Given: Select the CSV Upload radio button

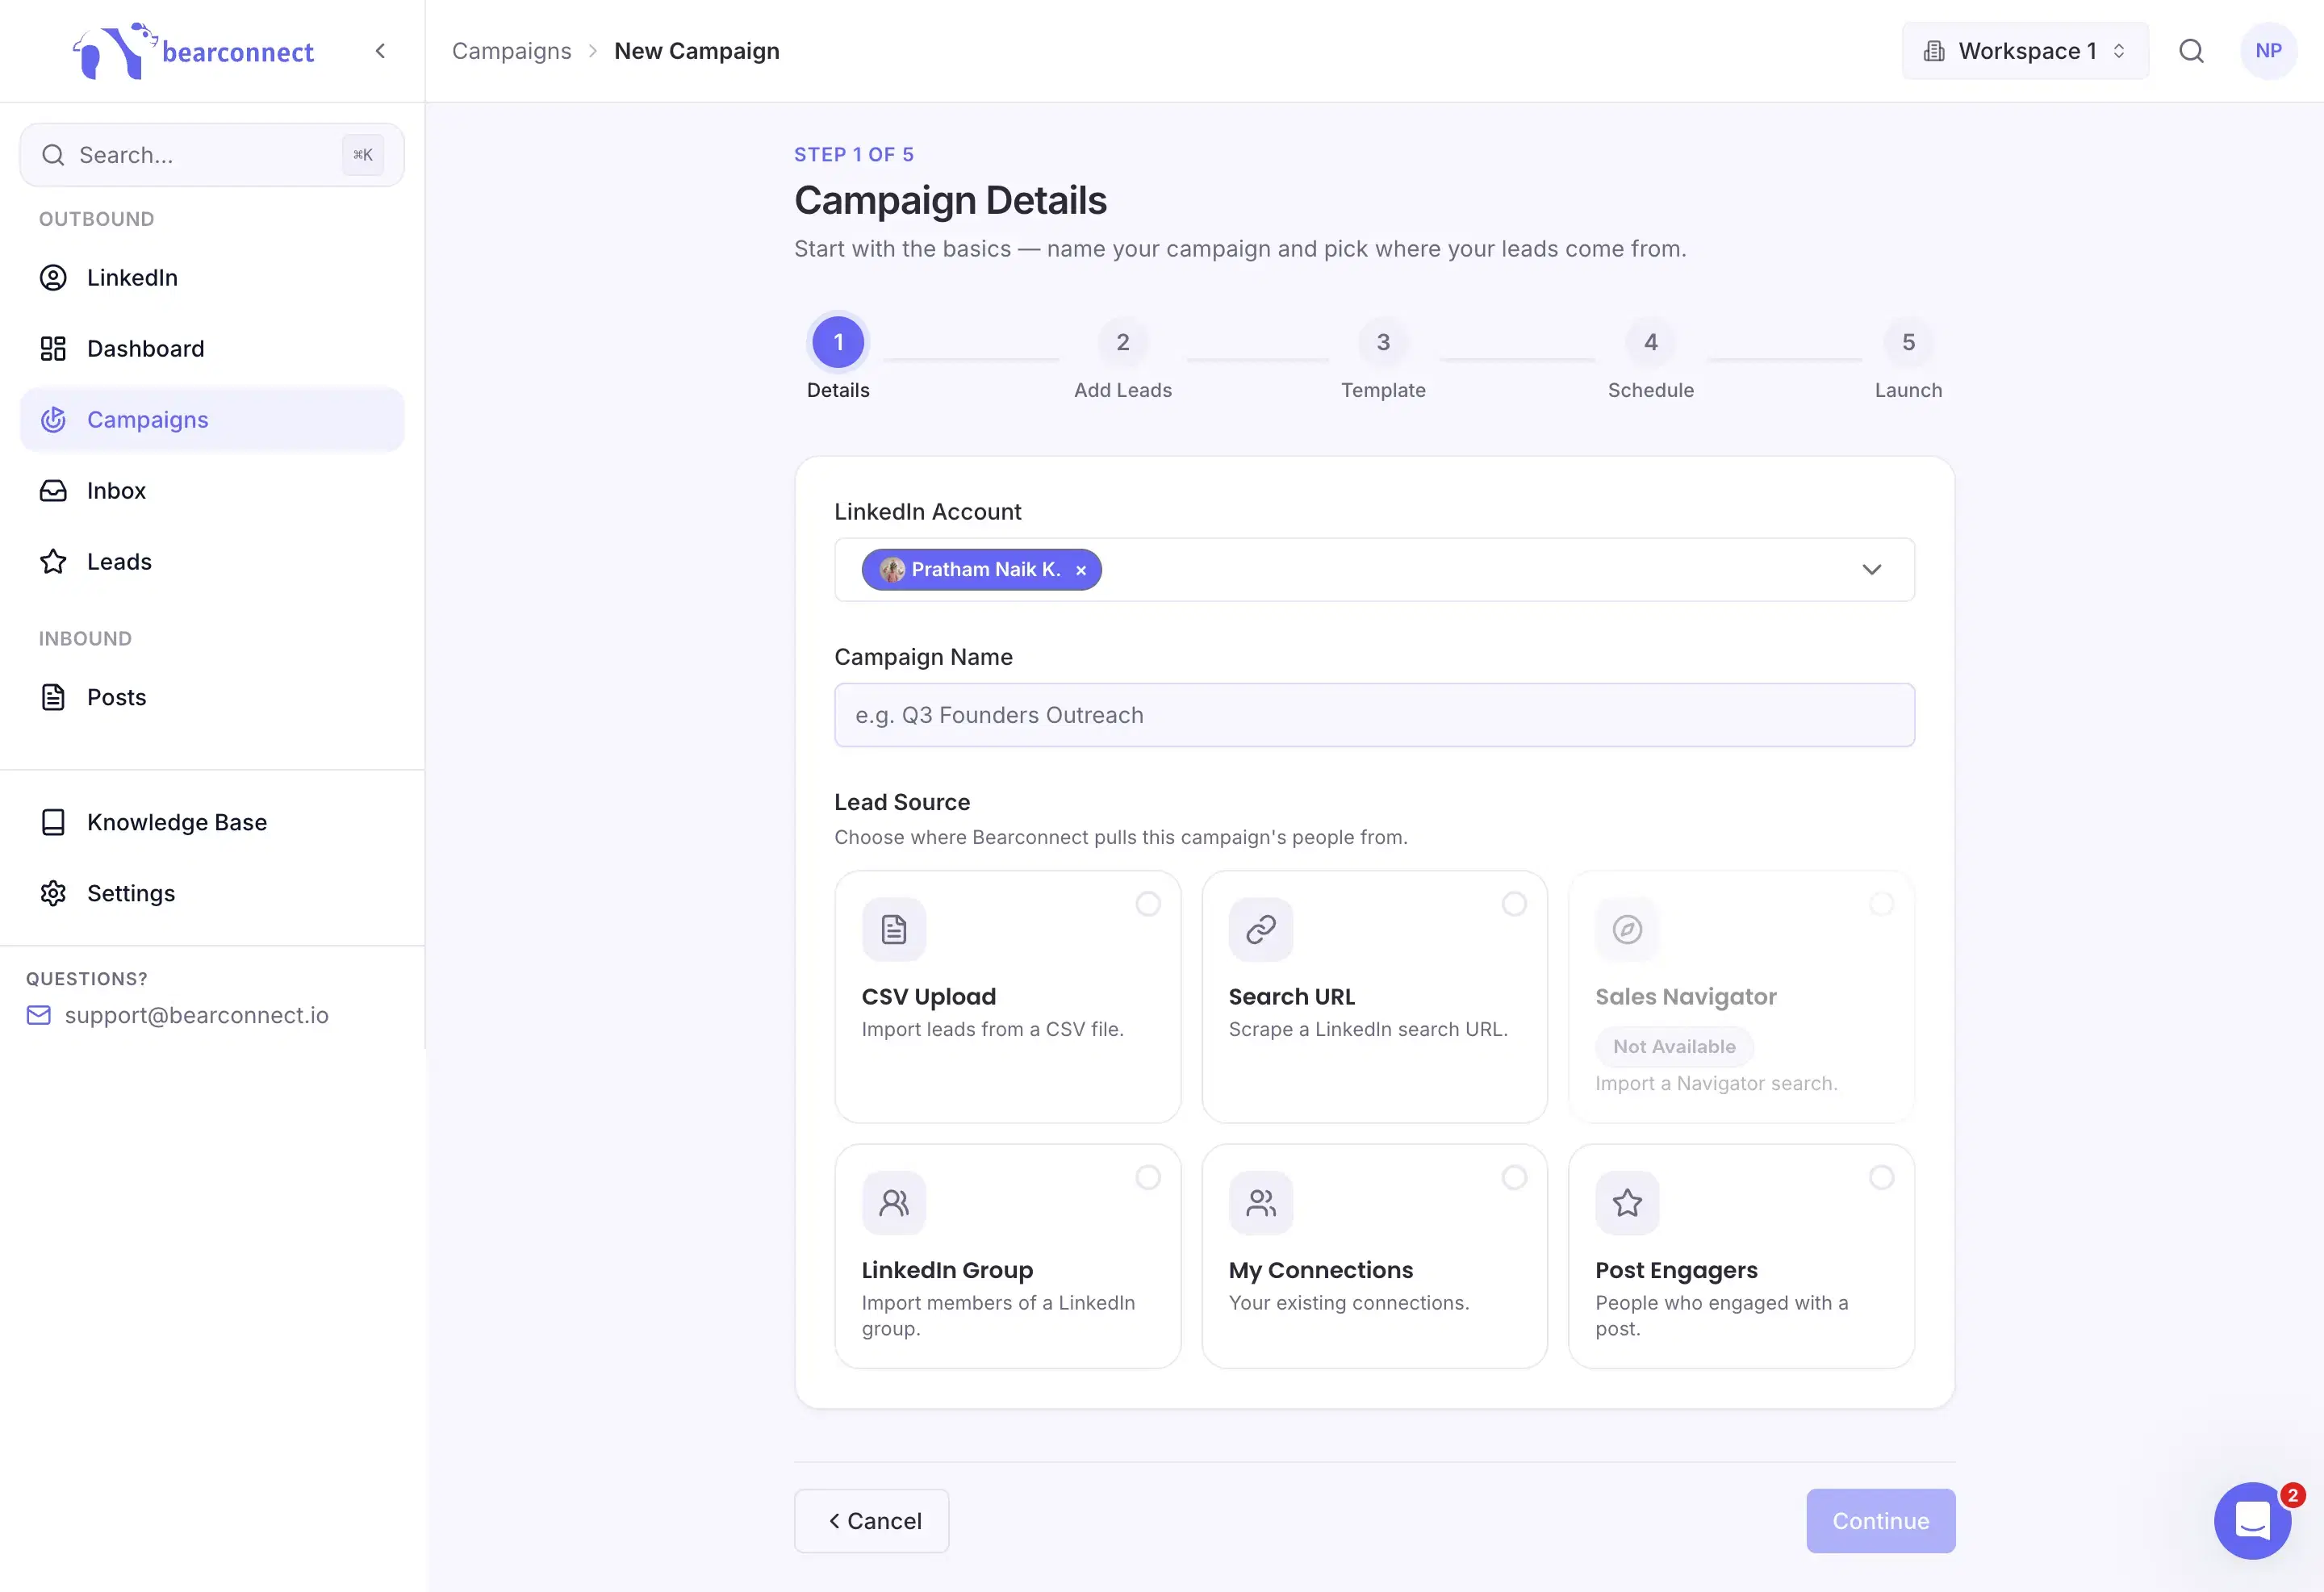Looking at the screenshot, I should coord(1148,903).
